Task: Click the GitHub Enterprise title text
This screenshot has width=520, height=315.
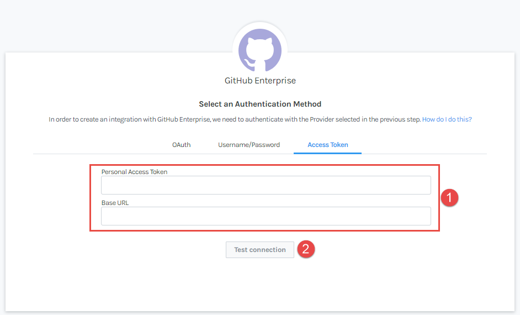Action: coord(260,81)
